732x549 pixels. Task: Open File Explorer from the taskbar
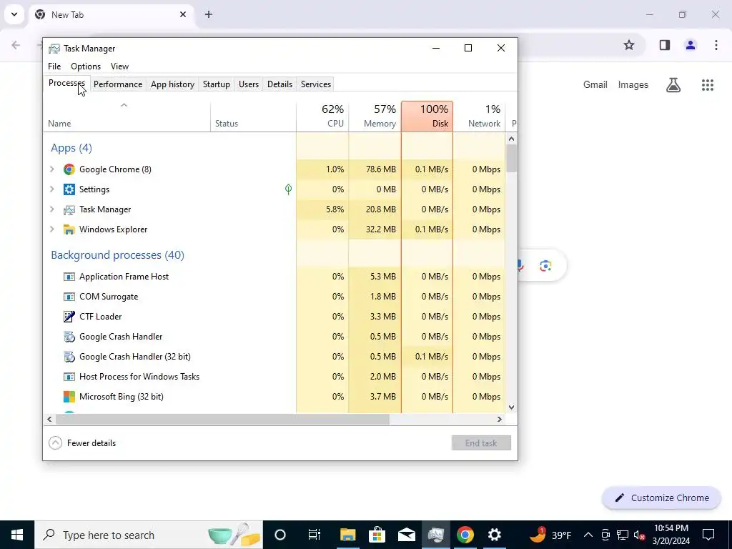click(x=348, y=535)
